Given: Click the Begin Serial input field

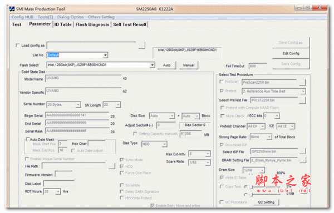Looking at the screenshot, I should [x=77, y=115].
